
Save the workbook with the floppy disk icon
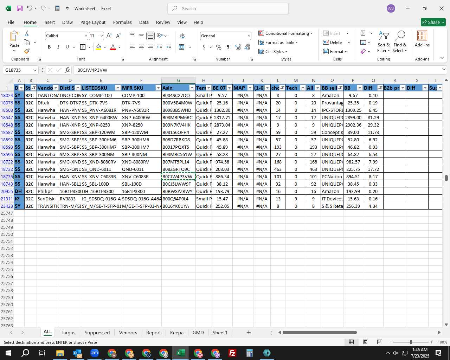click(x=20, y=8)
